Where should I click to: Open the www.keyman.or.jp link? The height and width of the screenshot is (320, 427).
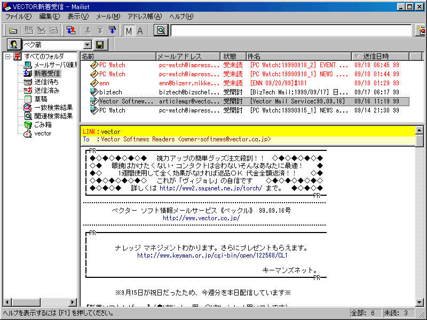pyautogui.click(x=212, y=255)
